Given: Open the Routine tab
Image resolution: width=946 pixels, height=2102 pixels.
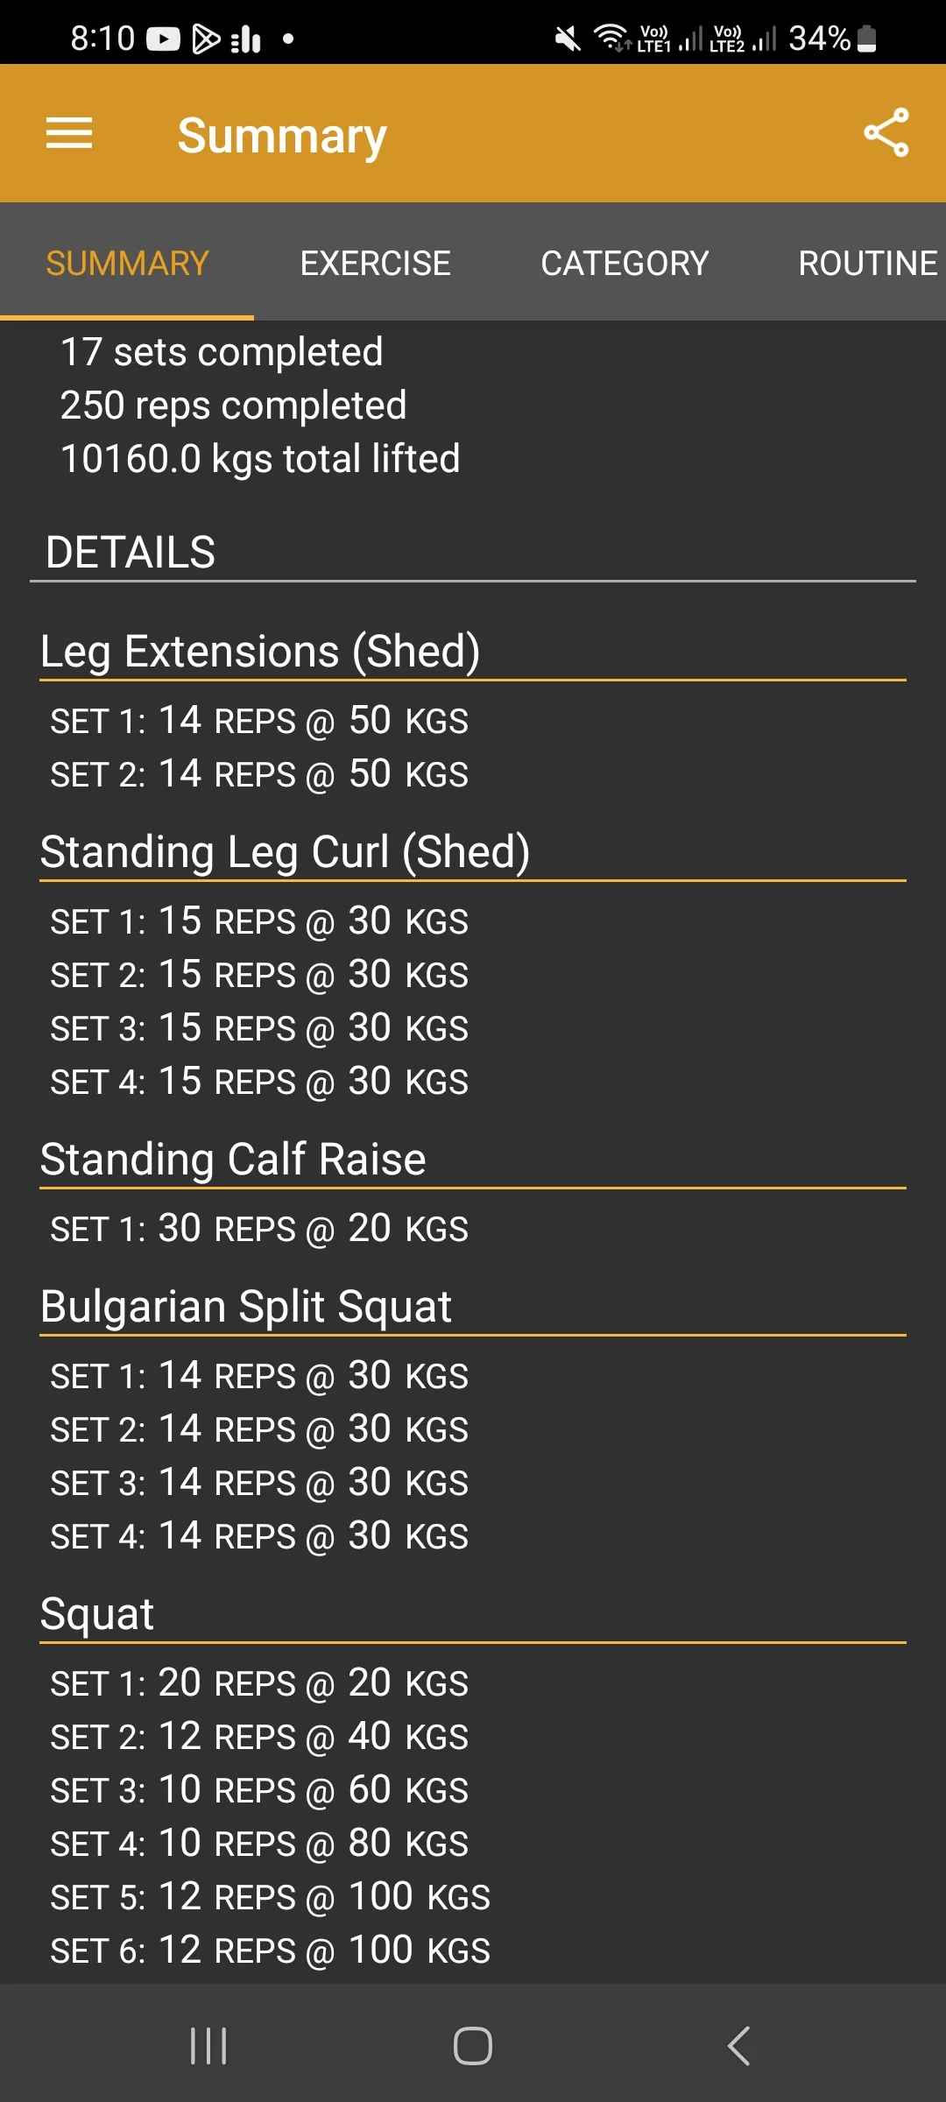Looking at the screenshot, I should (x=867, y=263).
